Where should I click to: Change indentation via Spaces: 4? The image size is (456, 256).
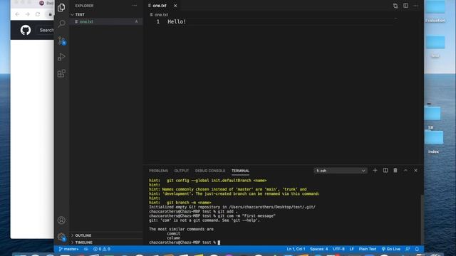318,249
